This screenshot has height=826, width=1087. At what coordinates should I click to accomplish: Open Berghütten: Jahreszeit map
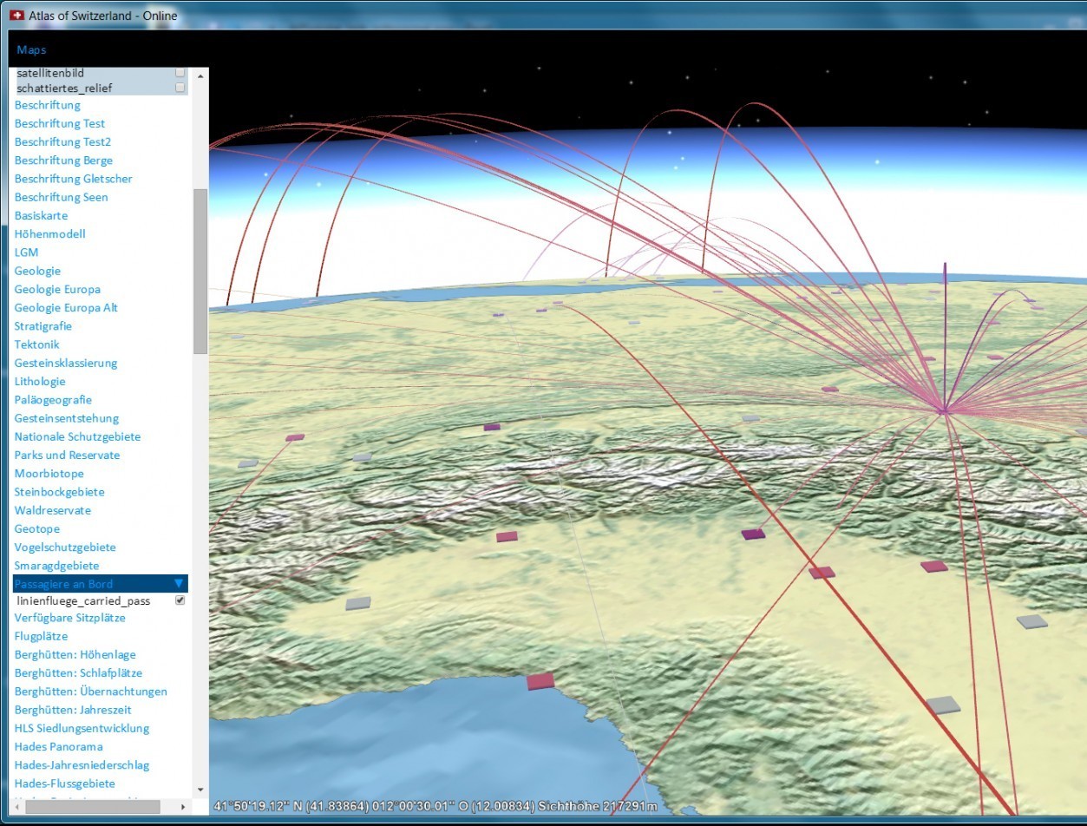(x=73, y=710)
